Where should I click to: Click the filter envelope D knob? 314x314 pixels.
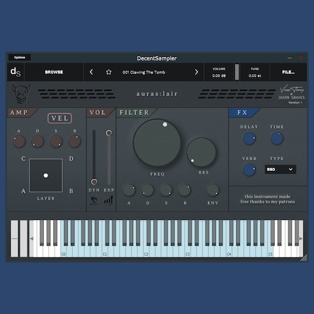point(148,190)
